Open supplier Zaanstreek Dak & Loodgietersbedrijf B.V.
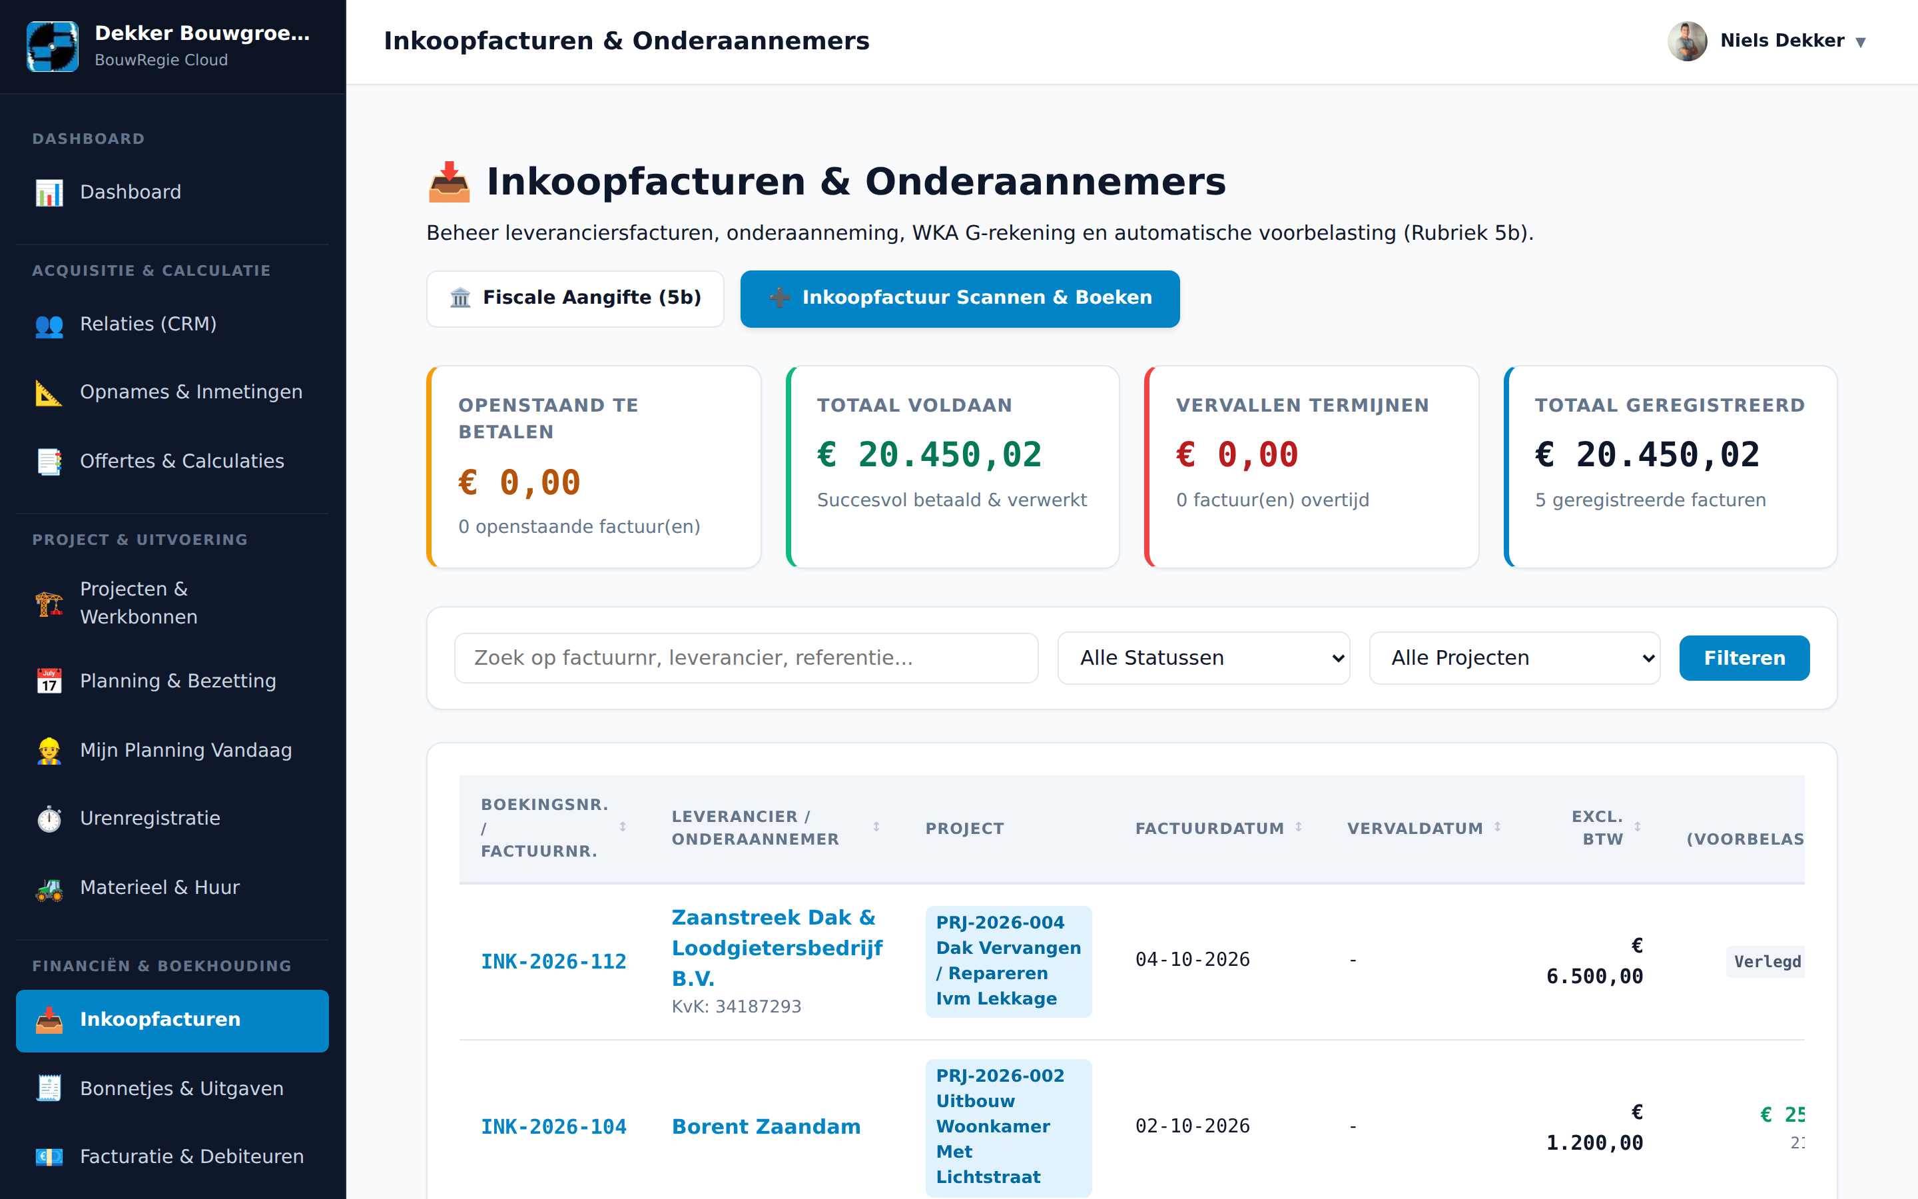 pos(777,948)
